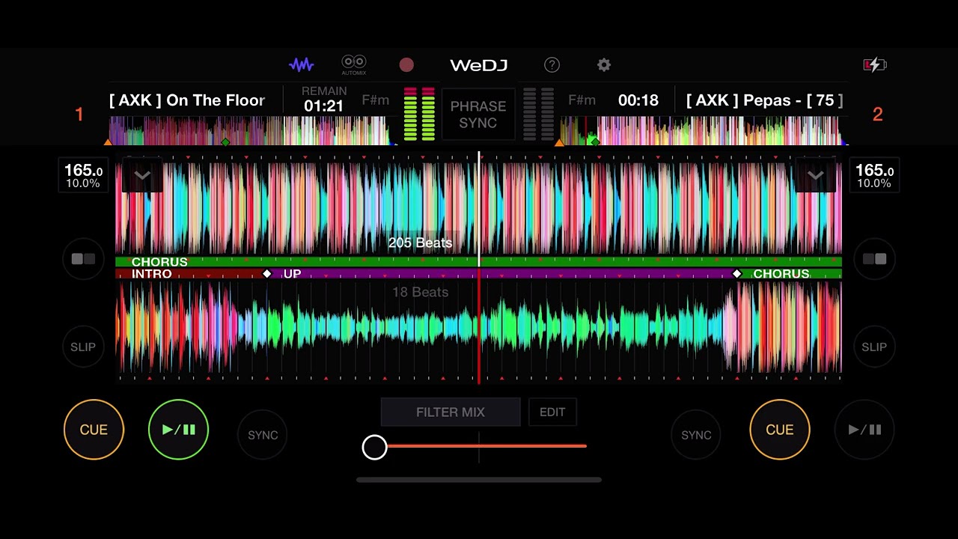Toggle the deck 1 two-square pad mode icon
958x539 pixels.
83,259
